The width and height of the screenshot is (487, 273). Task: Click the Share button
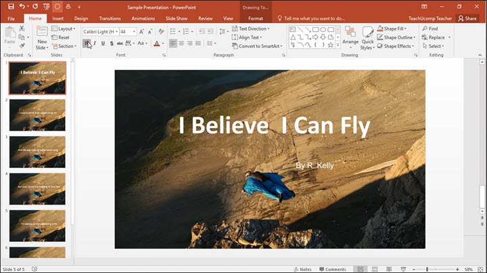[x=467, y=18]
